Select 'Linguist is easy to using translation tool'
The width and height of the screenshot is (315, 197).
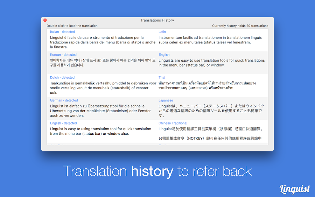click(101, 131)
